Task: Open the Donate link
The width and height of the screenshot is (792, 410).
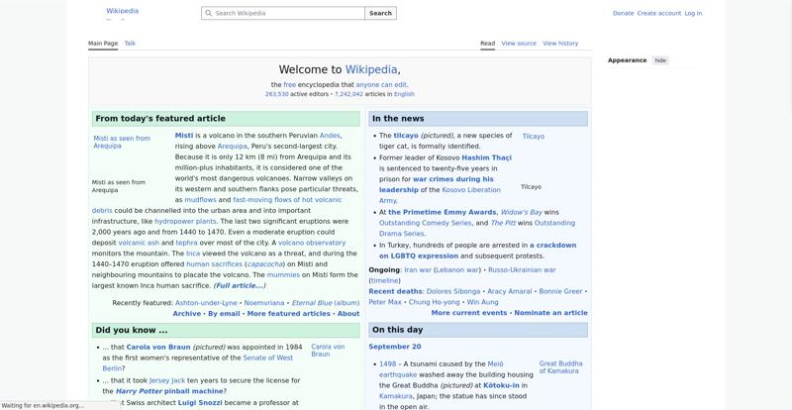Action: click(623, 13)
